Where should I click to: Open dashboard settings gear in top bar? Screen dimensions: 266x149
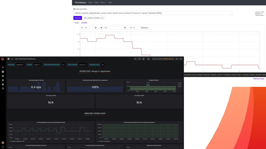(x=143, y=59)
